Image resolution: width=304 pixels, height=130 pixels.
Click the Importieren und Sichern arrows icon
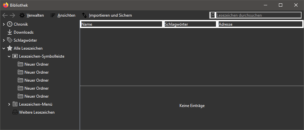[x=84, y=15]
